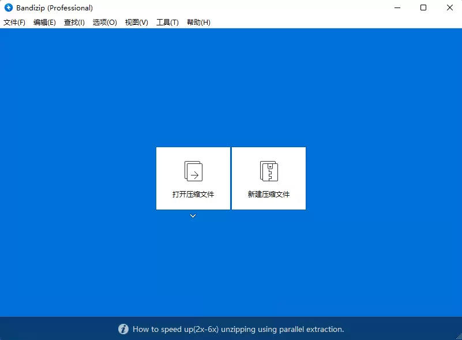Viewport: 462px width, 340px height.
Task: Open the 帮助(H) menu
Action: click(x=198, y=23)
